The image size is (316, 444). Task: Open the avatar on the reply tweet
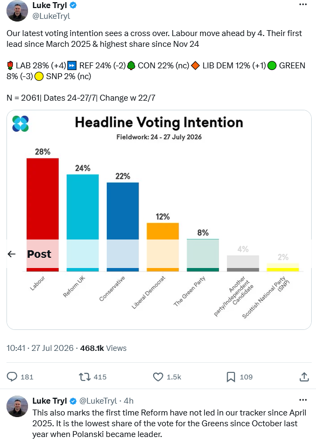(x=17, y=406)
